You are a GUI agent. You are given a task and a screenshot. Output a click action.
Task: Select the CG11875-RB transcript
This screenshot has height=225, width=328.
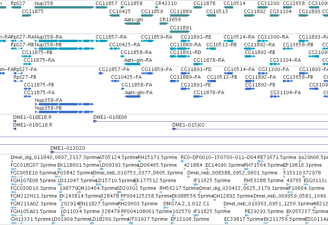coord(27,56)
